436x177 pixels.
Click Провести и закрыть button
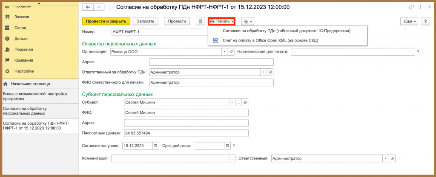point(106,21)
